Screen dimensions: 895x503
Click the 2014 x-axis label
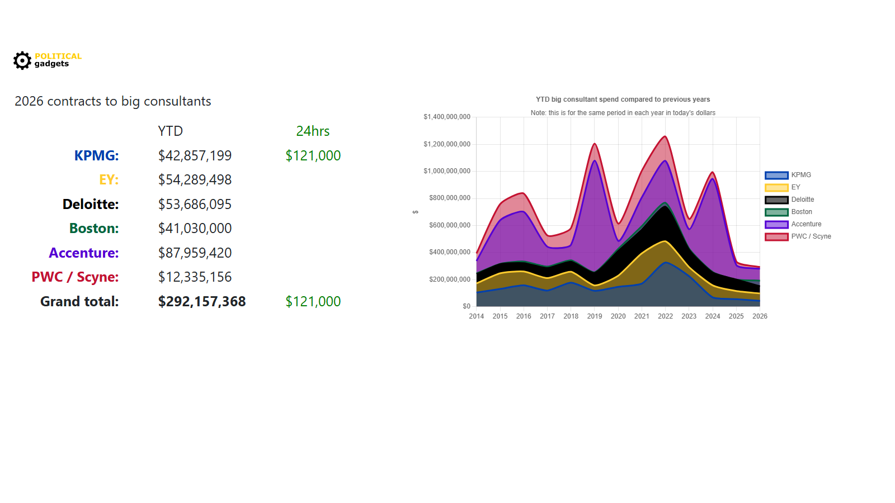click(x=477, y=316)
